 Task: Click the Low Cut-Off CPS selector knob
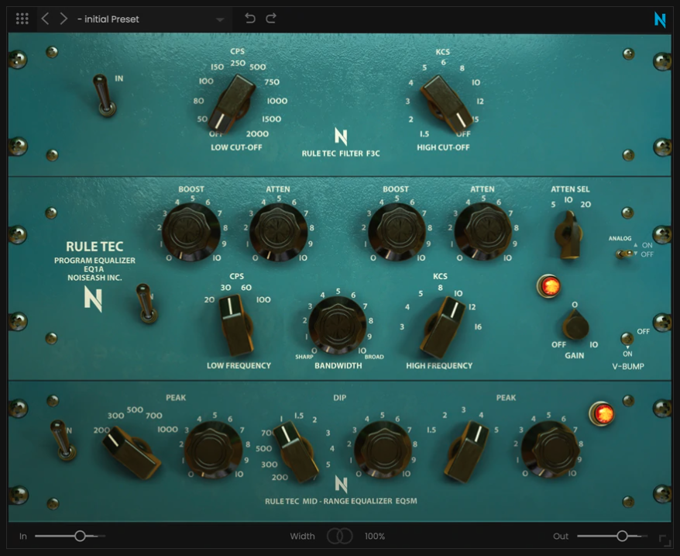click(232, 103)
